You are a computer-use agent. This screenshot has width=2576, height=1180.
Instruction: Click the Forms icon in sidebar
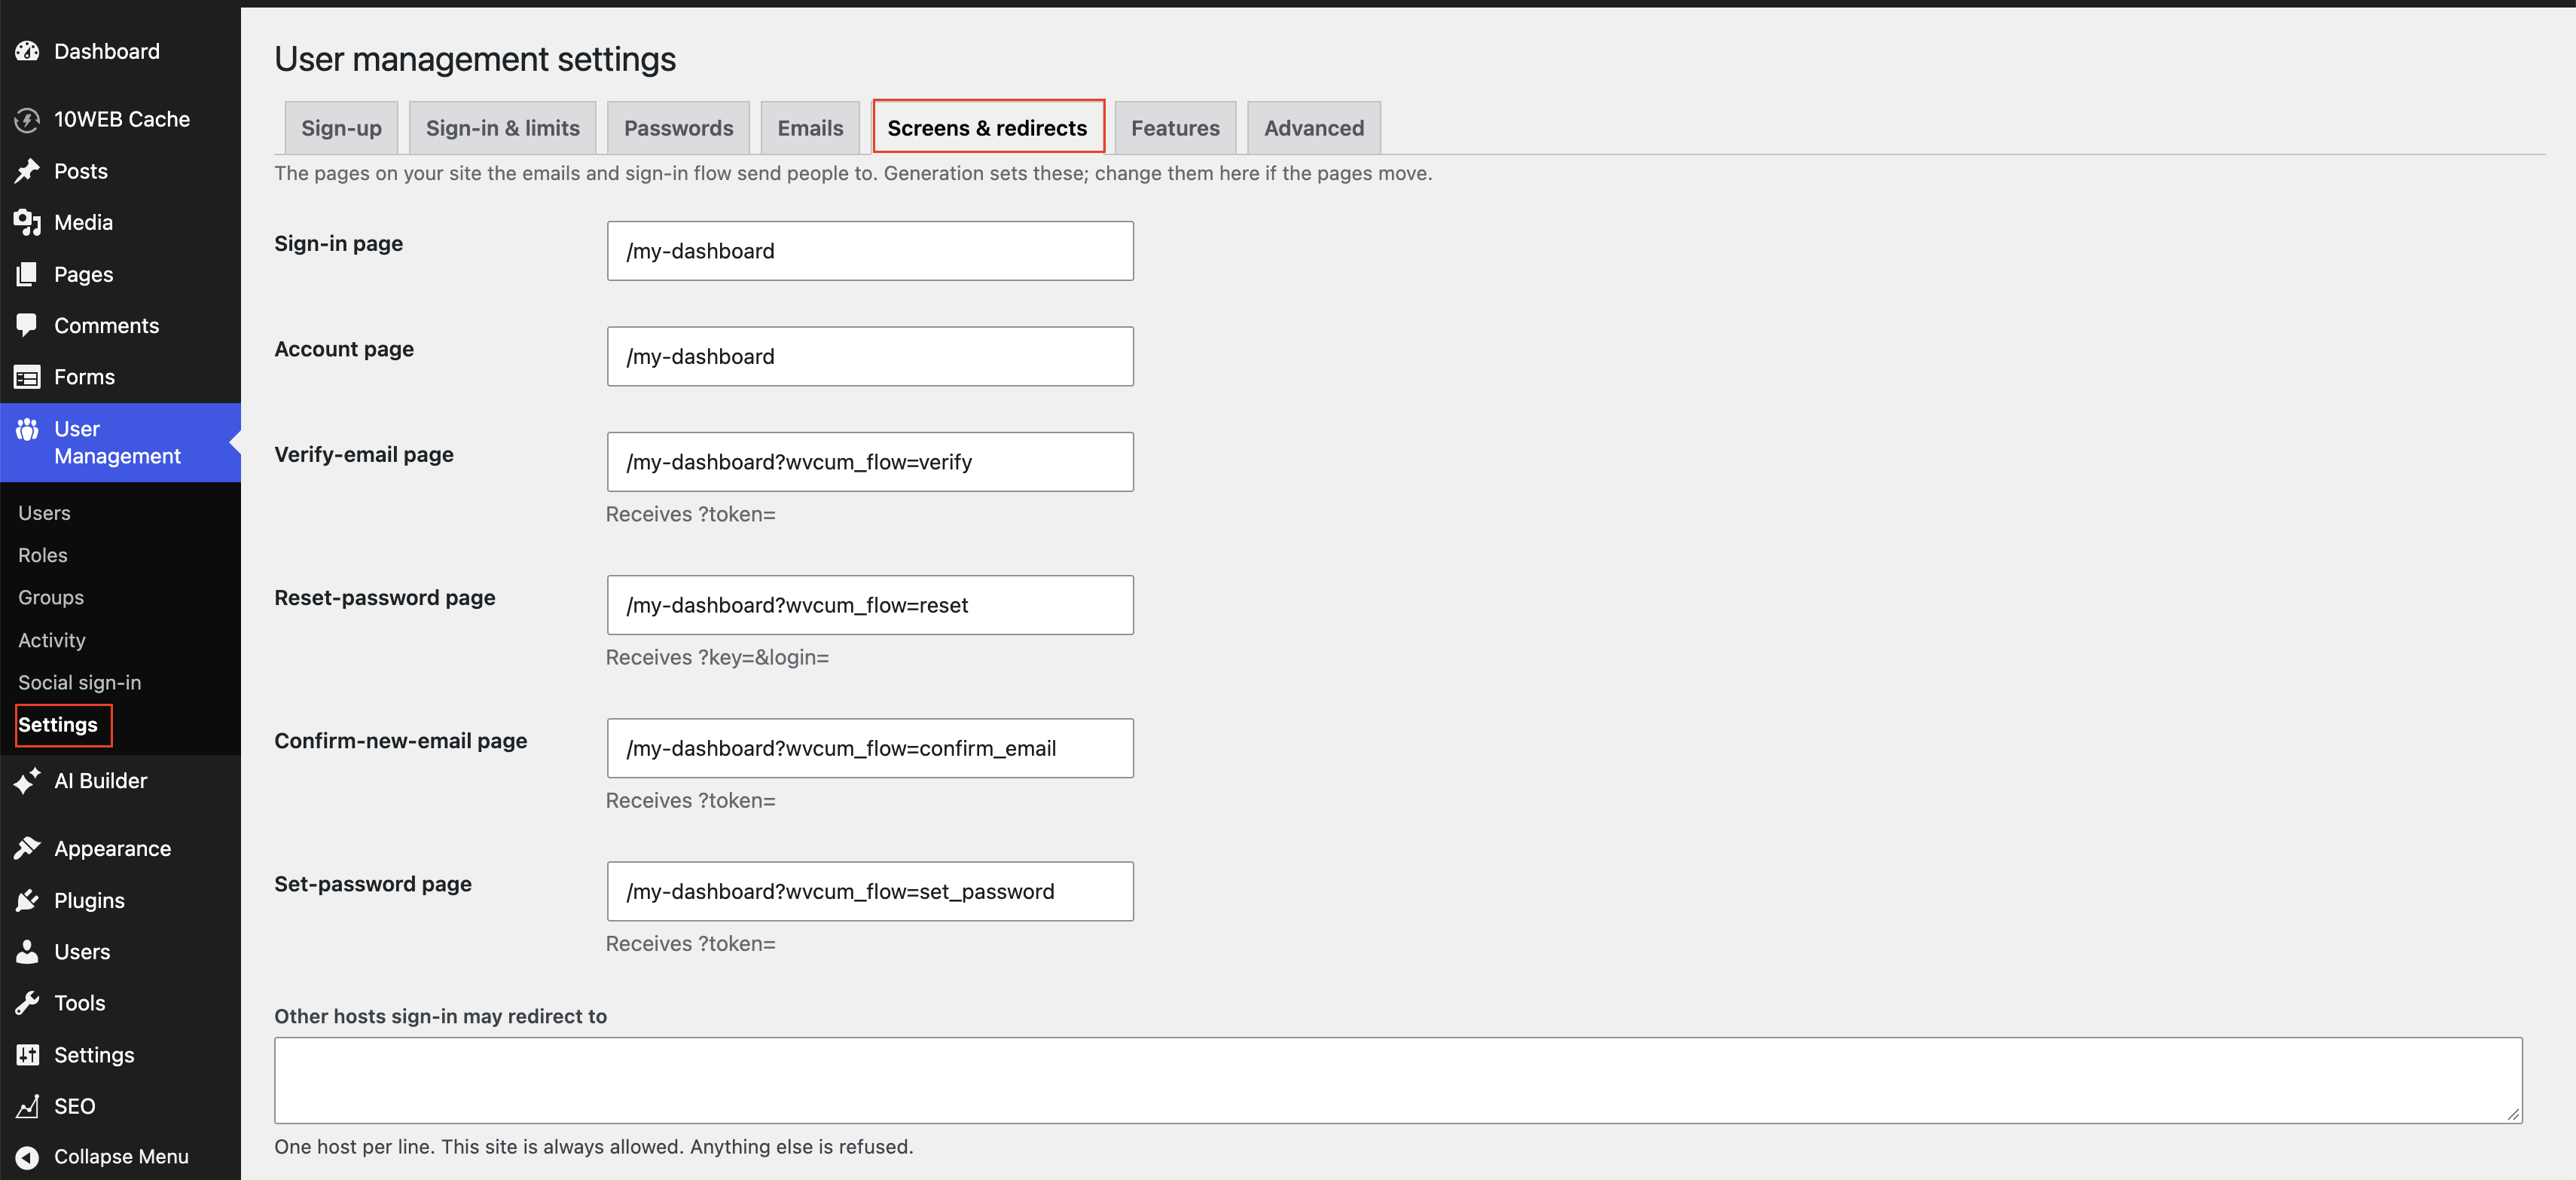(27, 377)
